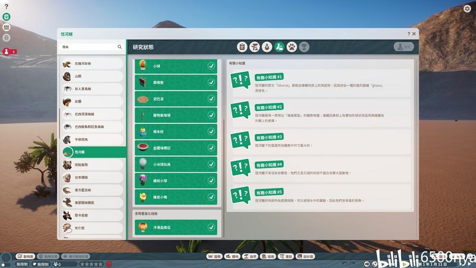The width and height of the screenshot is (476, 268).
Task: Select the 斑點鬣狗 hyena entry
Action: pos(93,165)
